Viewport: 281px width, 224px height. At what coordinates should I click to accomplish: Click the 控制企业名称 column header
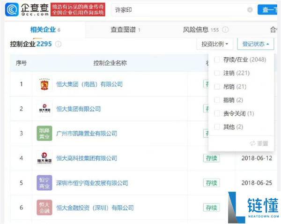(110, 63)
